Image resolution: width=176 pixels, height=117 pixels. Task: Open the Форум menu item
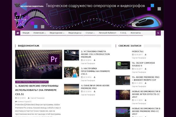coord(26,33)
